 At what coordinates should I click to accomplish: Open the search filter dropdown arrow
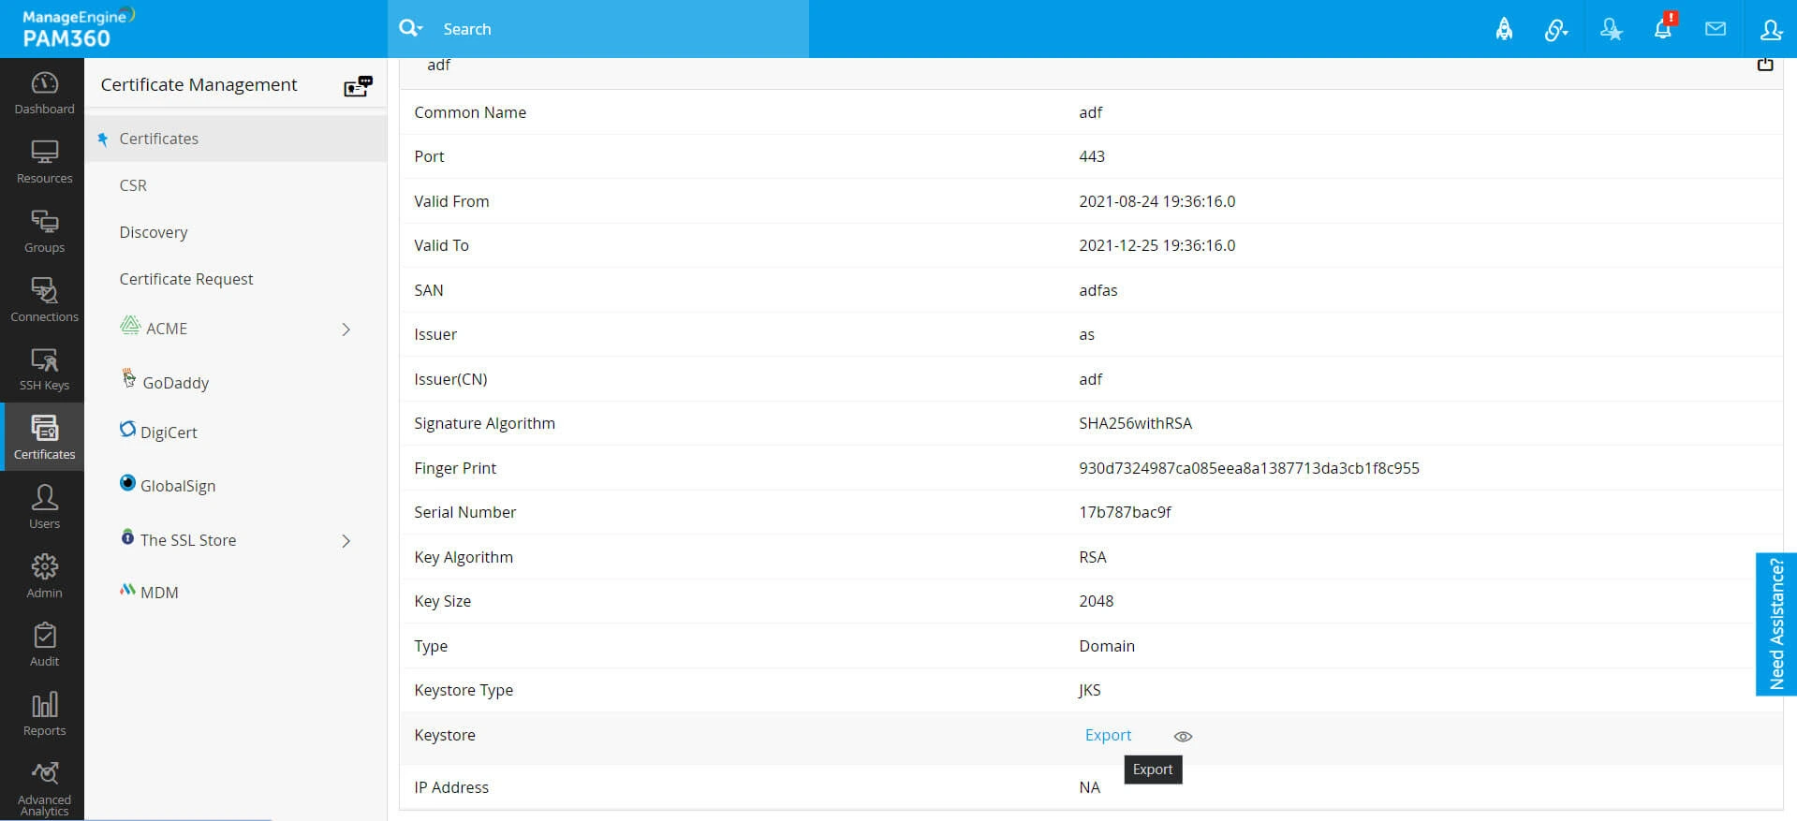tap(421, 29)
